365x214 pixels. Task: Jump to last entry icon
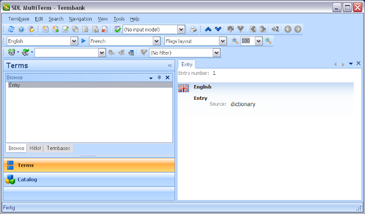click(x=262, y=29)
